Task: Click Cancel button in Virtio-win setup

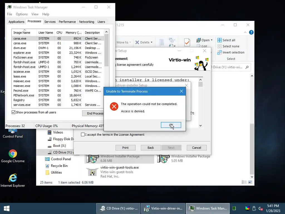Action: pos(197,148)
